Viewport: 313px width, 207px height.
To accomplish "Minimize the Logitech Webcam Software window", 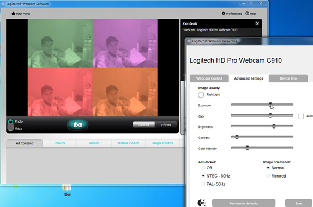I will tap(244, 3).
